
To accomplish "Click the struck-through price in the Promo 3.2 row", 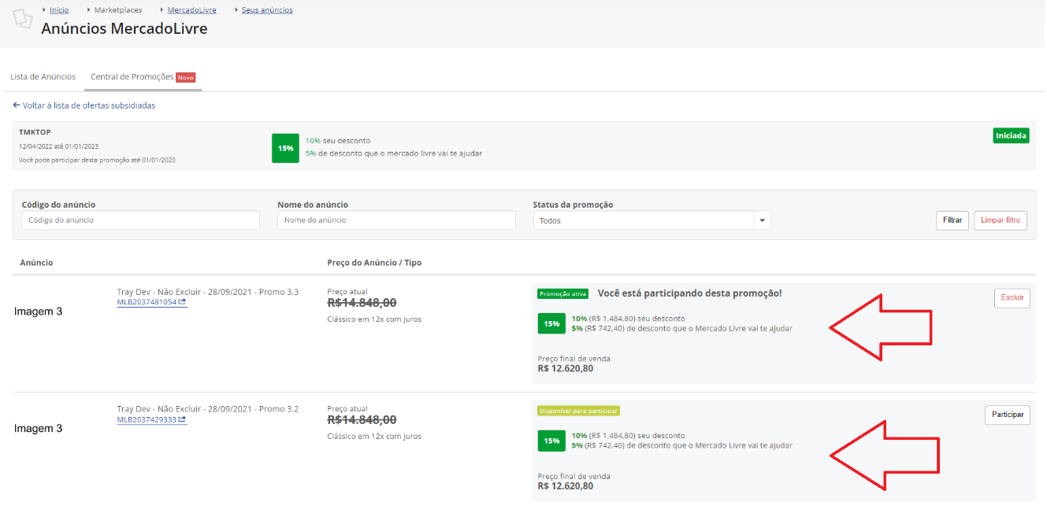I will point(362,420).
